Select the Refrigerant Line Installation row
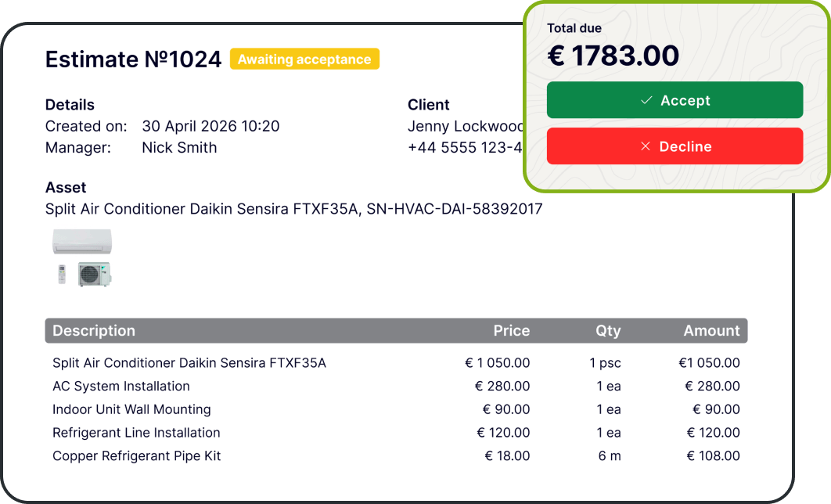This screenshot has height=504, width=831. (x=396, y=433)
